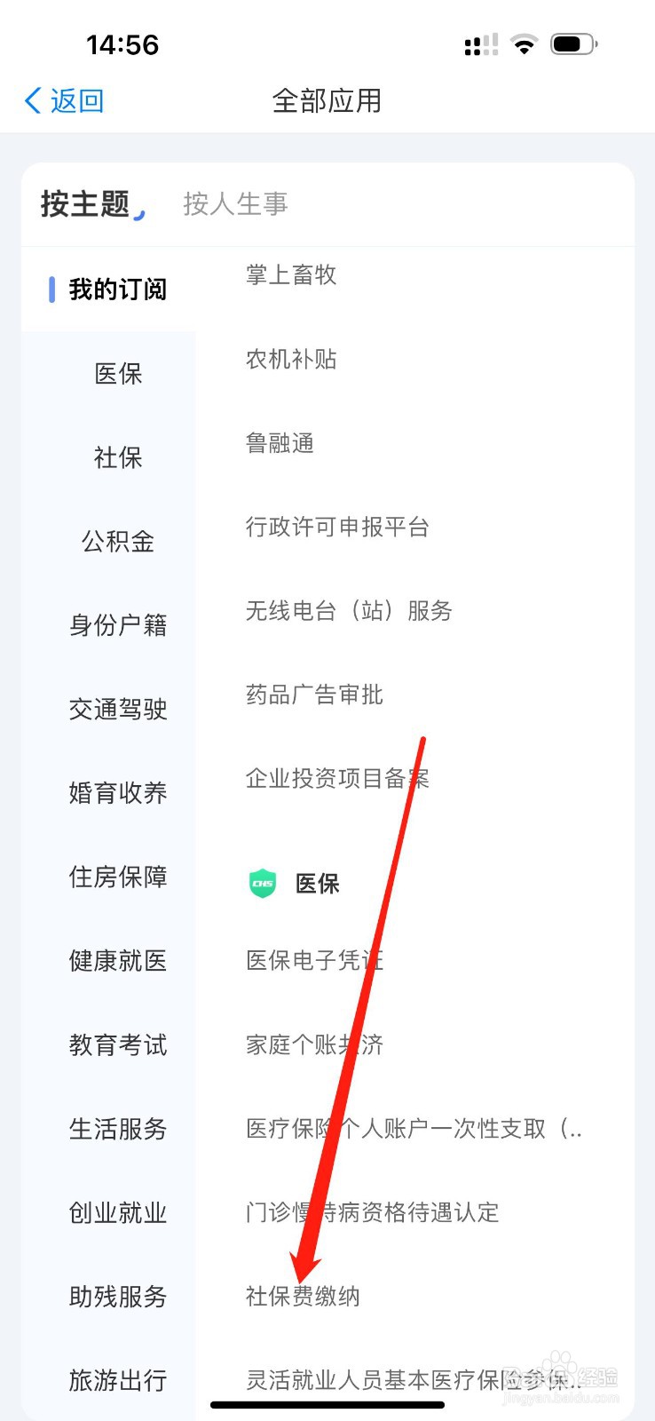Open 门诊慢特病资格待遇认定 service
This screenshot has height=1421, width=655.
click(372, 1212)
